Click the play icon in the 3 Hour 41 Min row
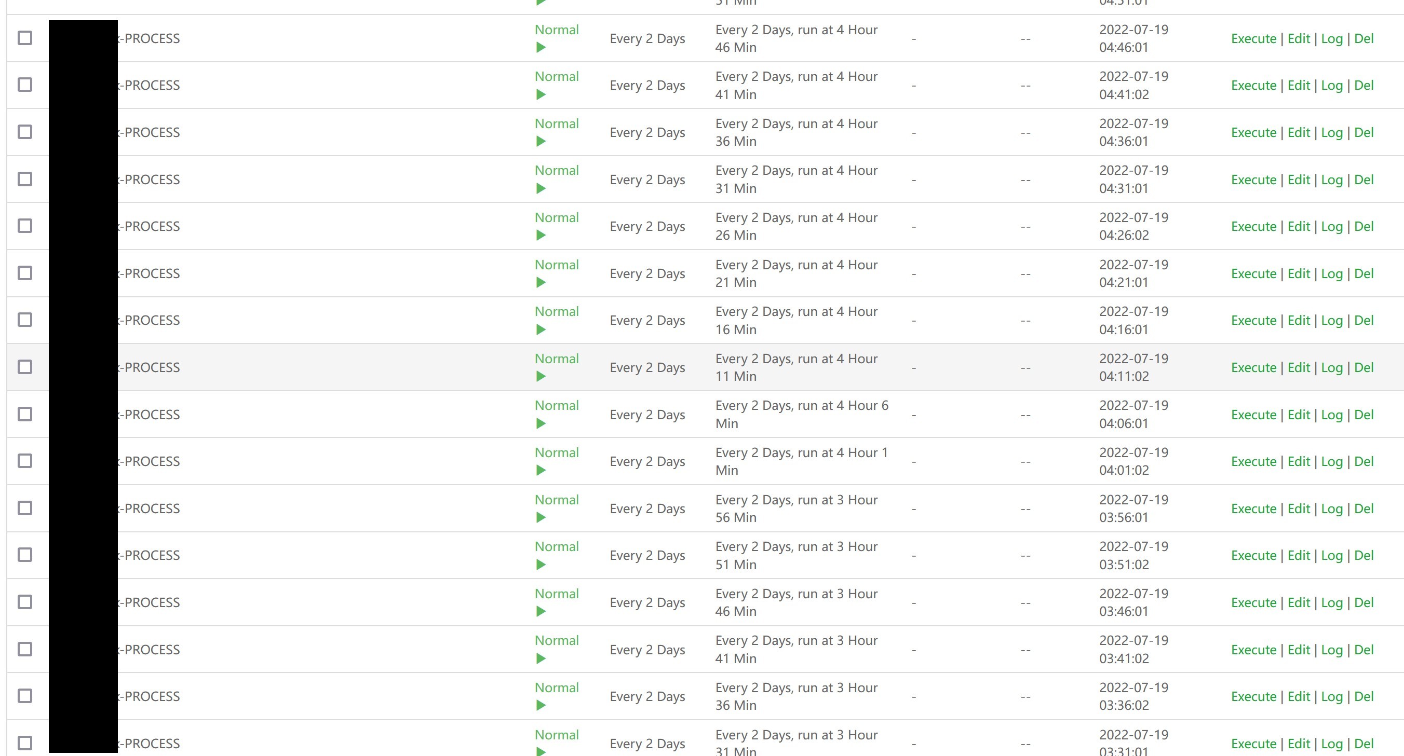 (540, 658)
